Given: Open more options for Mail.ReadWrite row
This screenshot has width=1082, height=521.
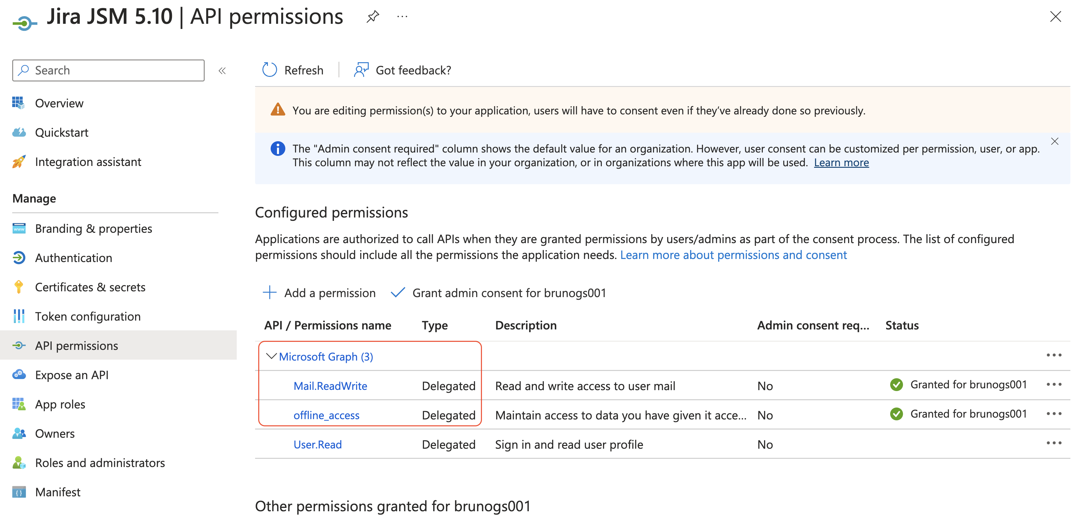Looking at the screenshot, I should coord(1053,385).
